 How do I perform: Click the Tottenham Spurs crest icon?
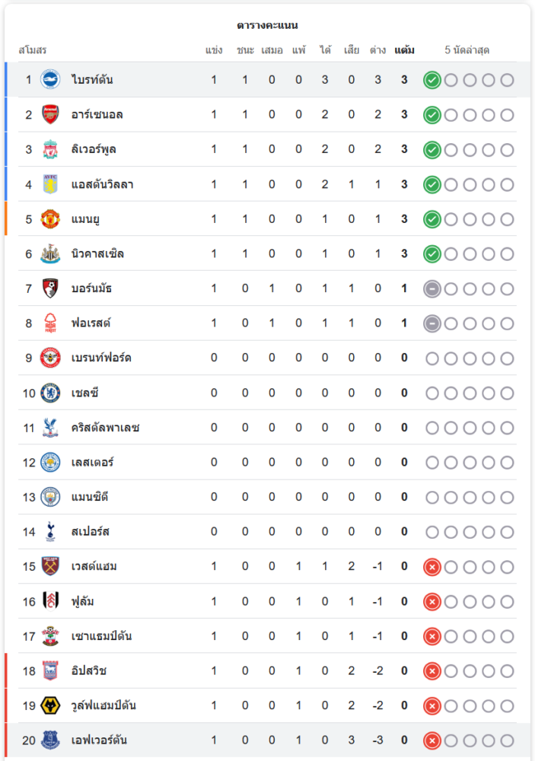(50, 532)
